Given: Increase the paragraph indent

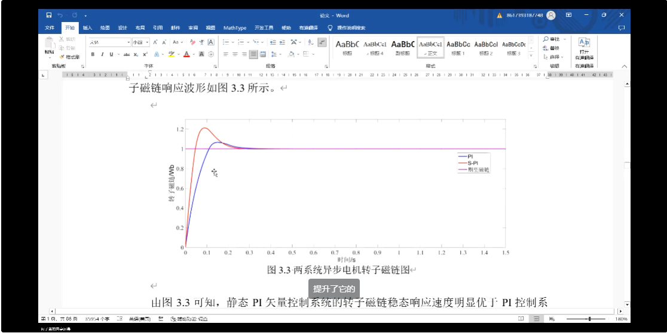Looking at the screenshot, I should click(x=282, y=42).
